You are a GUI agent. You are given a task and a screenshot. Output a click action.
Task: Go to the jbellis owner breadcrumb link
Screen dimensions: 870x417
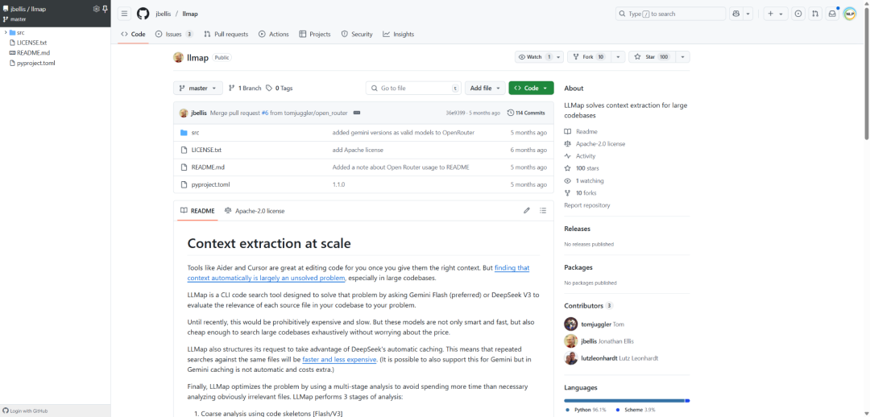click(163, 14)
